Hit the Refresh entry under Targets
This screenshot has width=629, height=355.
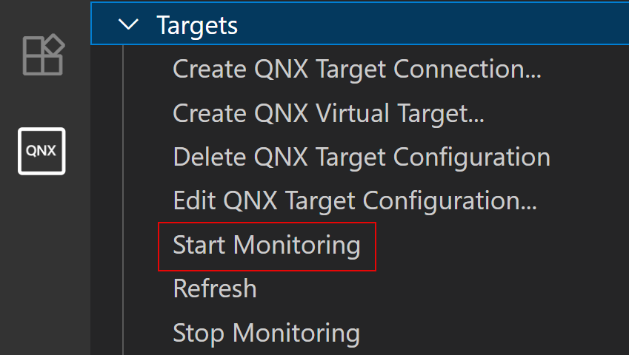pyautogui.click(x=215, y=288)
